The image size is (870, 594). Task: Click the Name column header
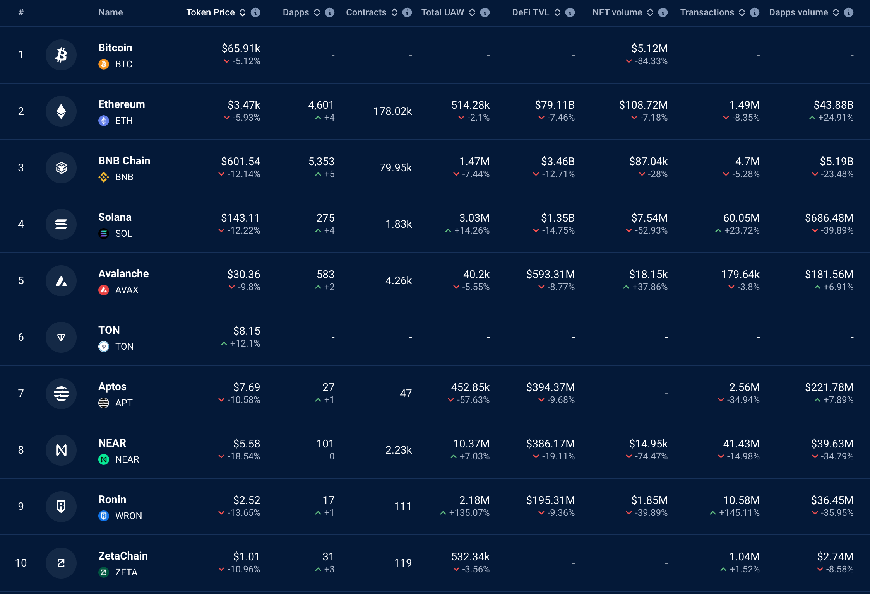tap(111, 12)
